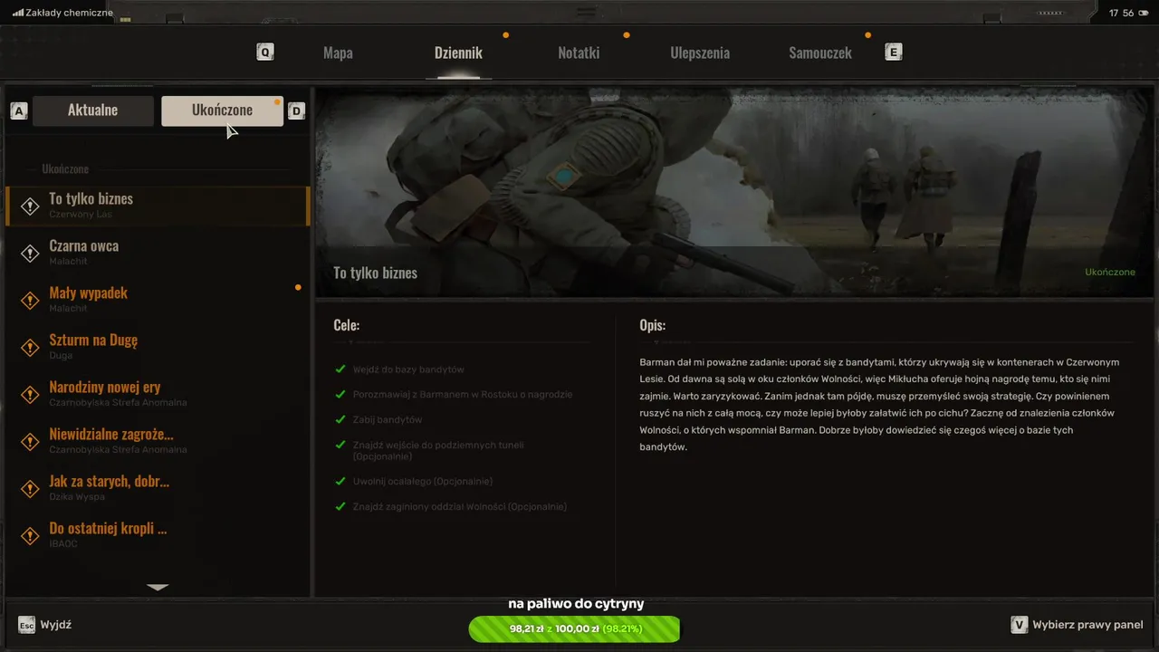Click the signal strength icon
The width and height of the screenshot is (1159, 652).
pyautogui.click(x=18, y=13)
